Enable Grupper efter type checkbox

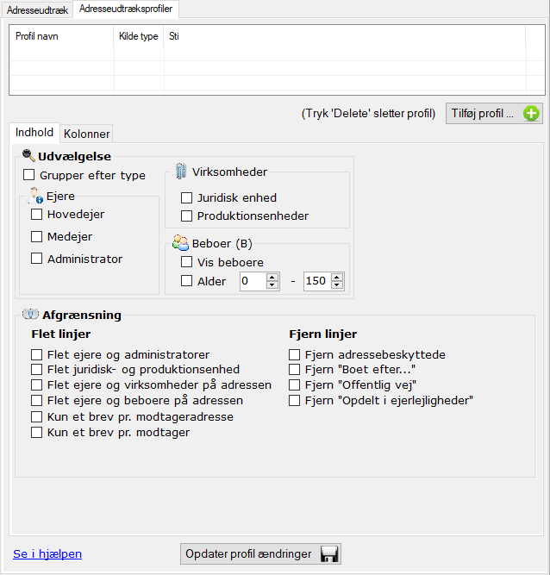[29, 174]
